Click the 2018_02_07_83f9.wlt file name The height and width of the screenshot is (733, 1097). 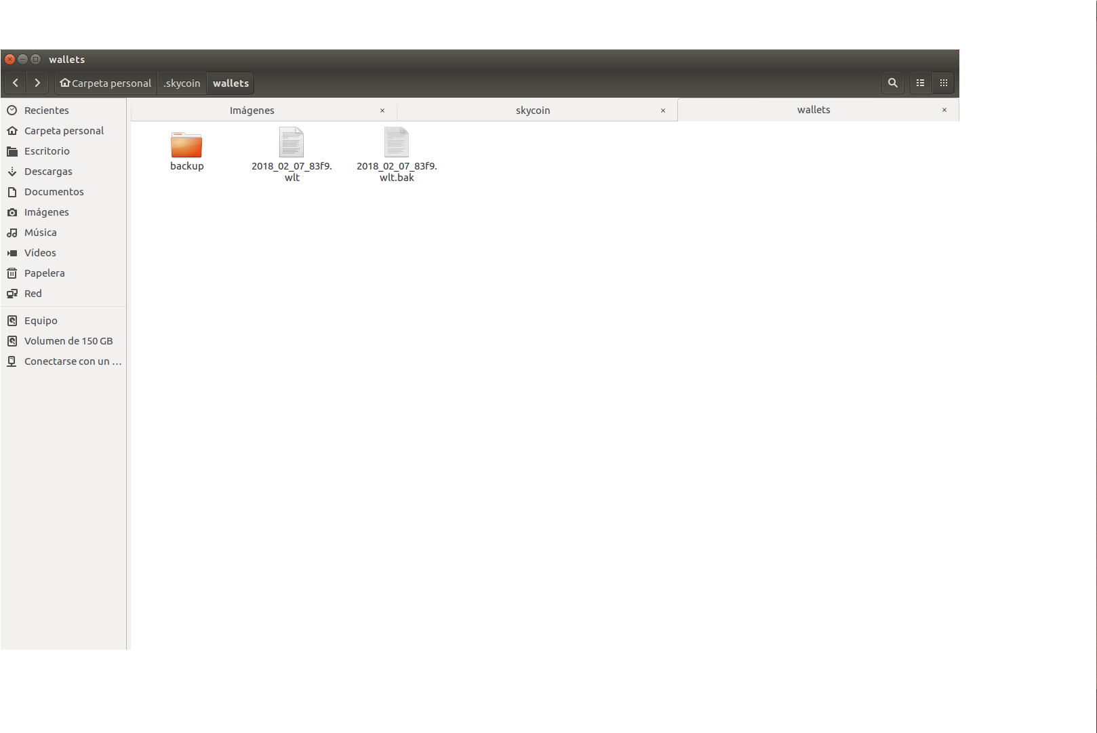click(292, 172)
